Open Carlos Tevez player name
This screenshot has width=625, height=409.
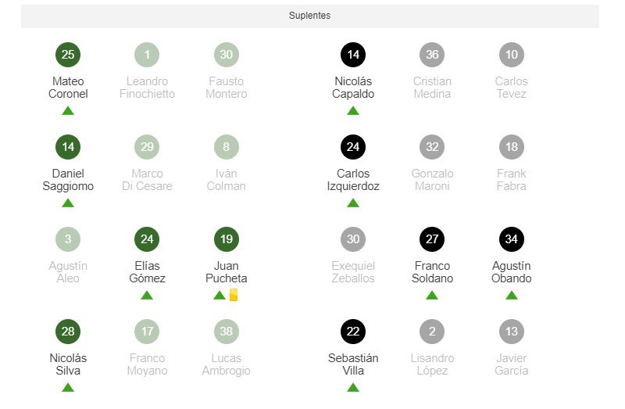point(512,88)
